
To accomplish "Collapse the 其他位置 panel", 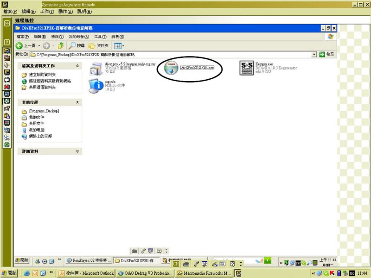I will click(77, 102).
